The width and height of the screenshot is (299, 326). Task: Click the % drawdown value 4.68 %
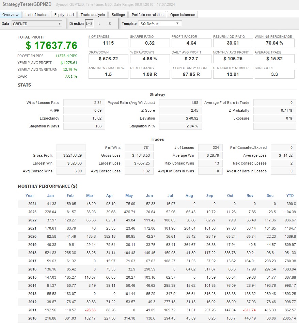(x=150, y=59)
